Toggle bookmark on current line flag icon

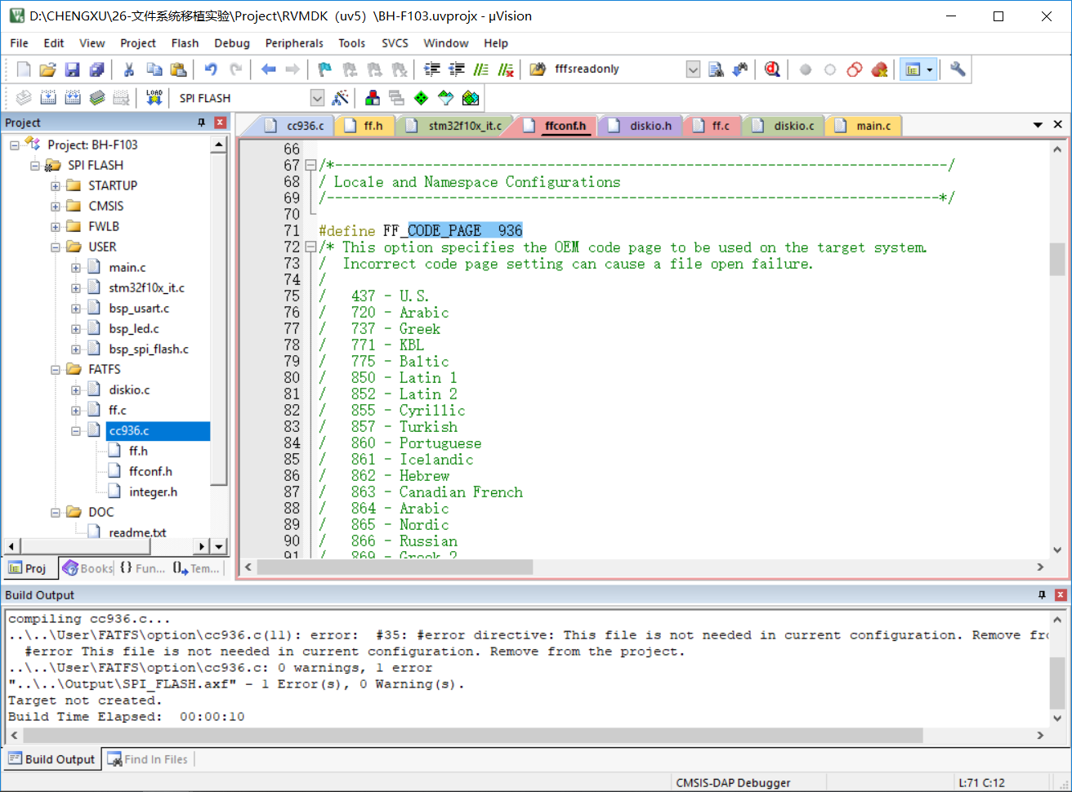(x=324, y=69)
